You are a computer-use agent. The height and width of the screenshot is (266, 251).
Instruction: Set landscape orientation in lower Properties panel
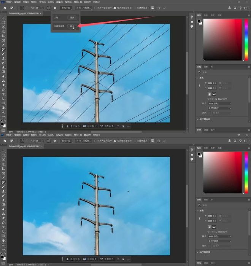tap(214, 227)
